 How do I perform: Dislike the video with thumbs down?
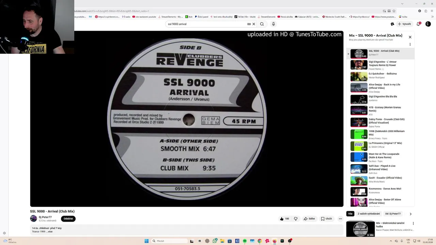[x=296, y=219]
